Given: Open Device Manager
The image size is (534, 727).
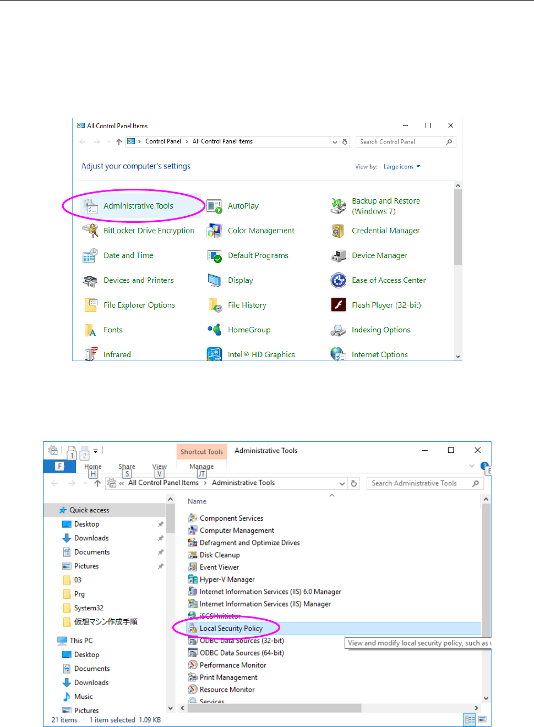Looking at the screenshot, I should (x=369, y=255).
